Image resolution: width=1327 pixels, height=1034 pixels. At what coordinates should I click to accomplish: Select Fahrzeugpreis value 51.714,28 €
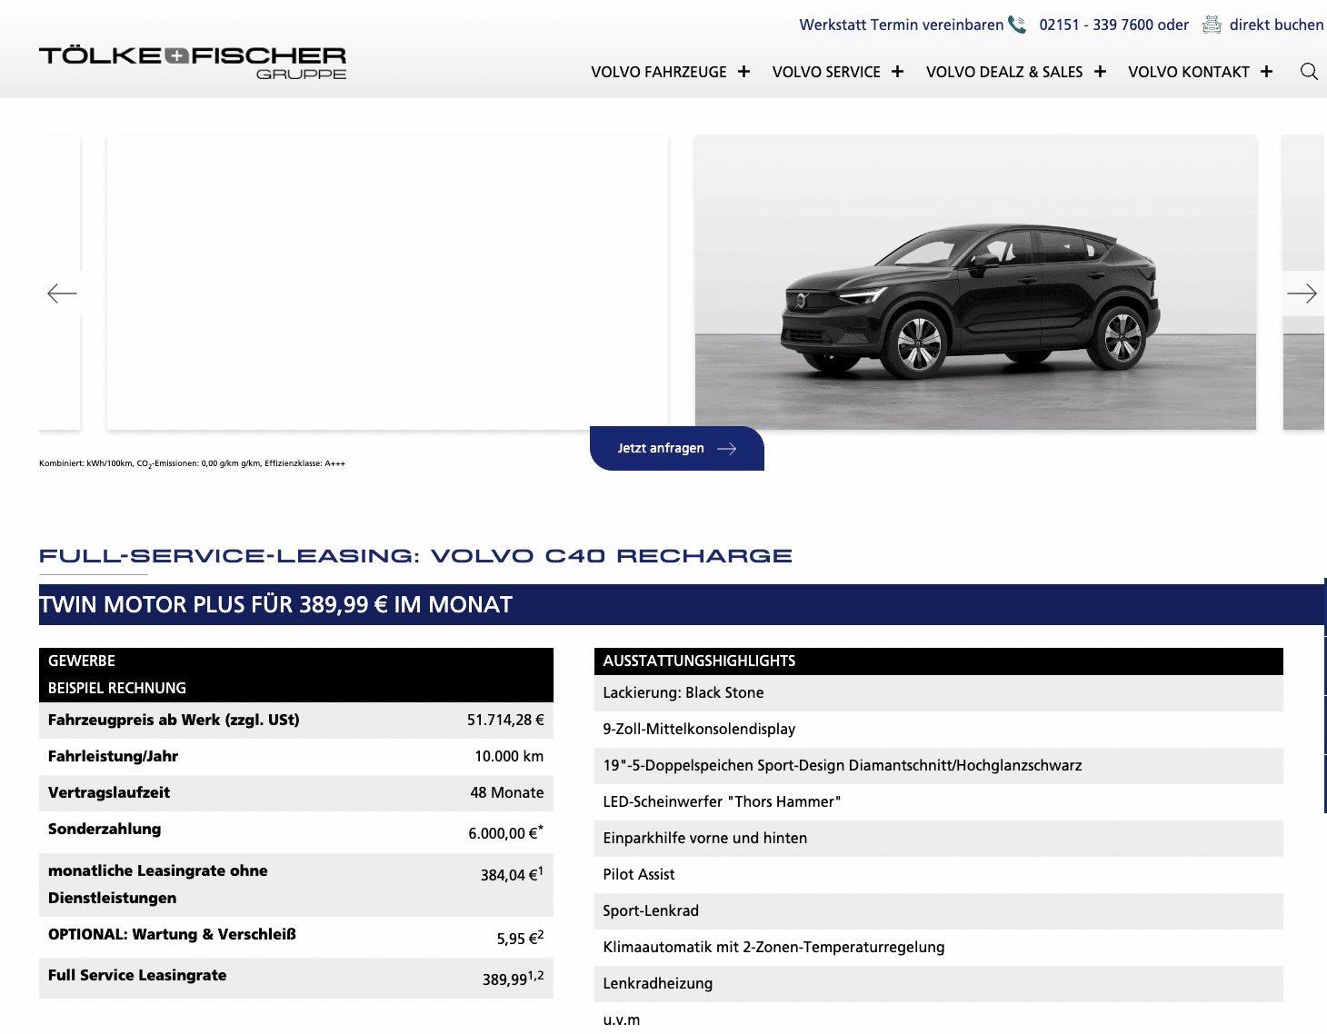(505, 720)
